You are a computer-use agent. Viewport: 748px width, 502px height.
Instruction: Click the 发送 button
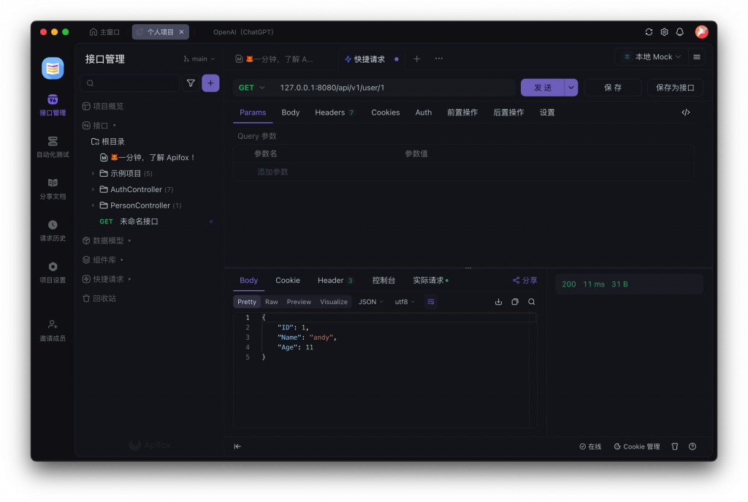pos(543,88)
